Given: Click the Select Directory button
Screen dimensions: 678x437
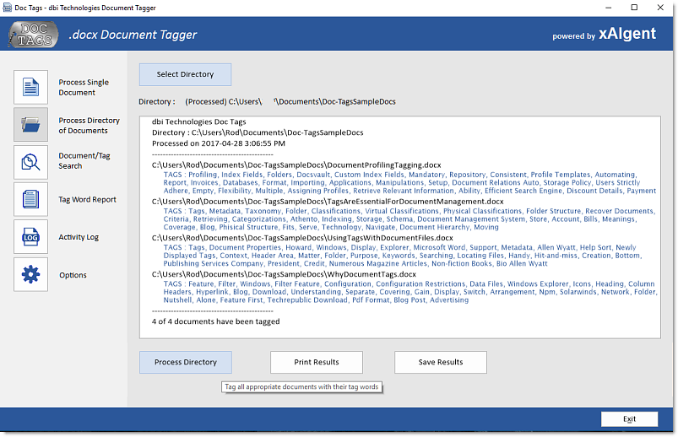Looking at the screenshot, I should pyautogui.click(x=185, y=74).
